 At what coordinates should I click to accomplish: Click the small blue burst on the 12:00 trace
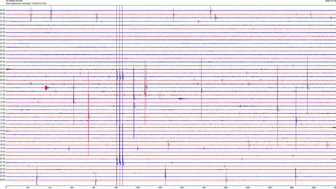click(181, 99)
